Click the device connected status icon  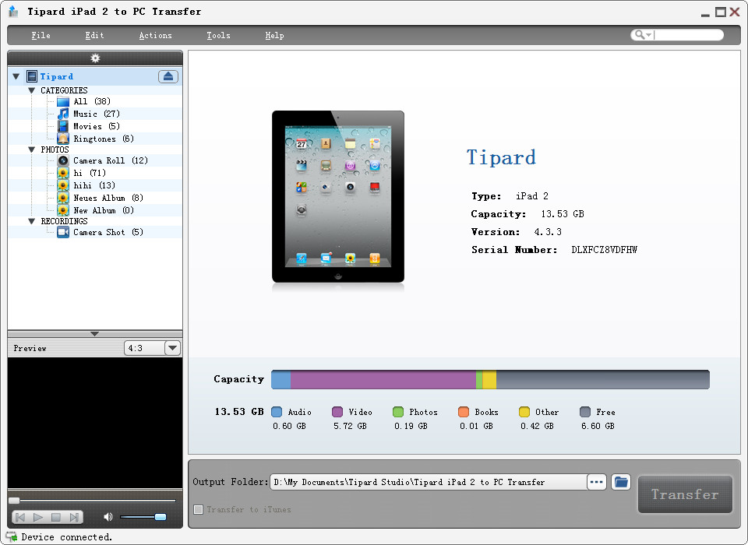coord(12,537)
